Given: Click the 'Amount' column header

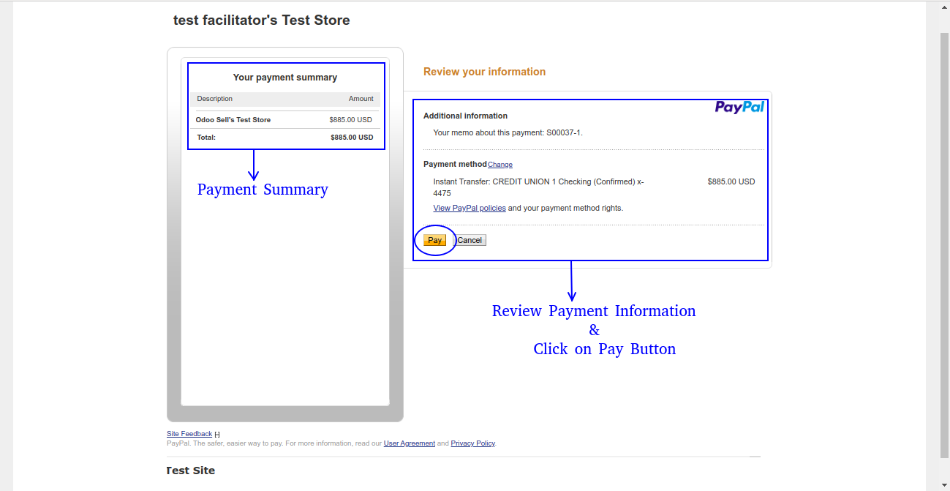Looking at the screenshot, I should coord(361,99).
